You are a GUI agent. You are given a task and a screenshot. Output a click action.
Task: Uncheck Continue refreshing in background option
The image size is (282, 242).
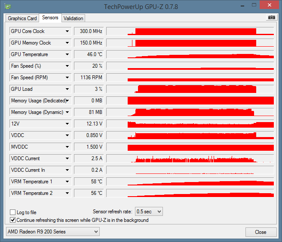coord(12,220)
